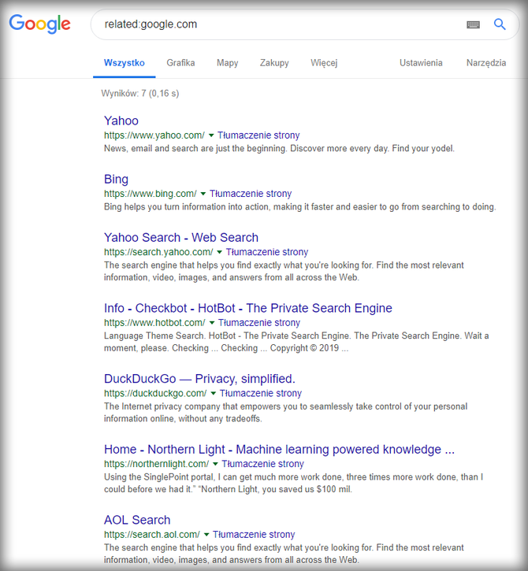Click Tłumaczenie strony for the HotBot result
Viewport: 528px width, 571px height.
coord(259,322)
